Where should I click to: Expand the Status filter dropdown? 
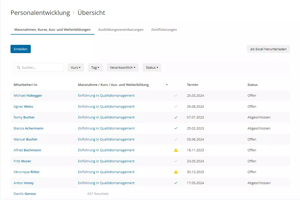tap(152, 68)
